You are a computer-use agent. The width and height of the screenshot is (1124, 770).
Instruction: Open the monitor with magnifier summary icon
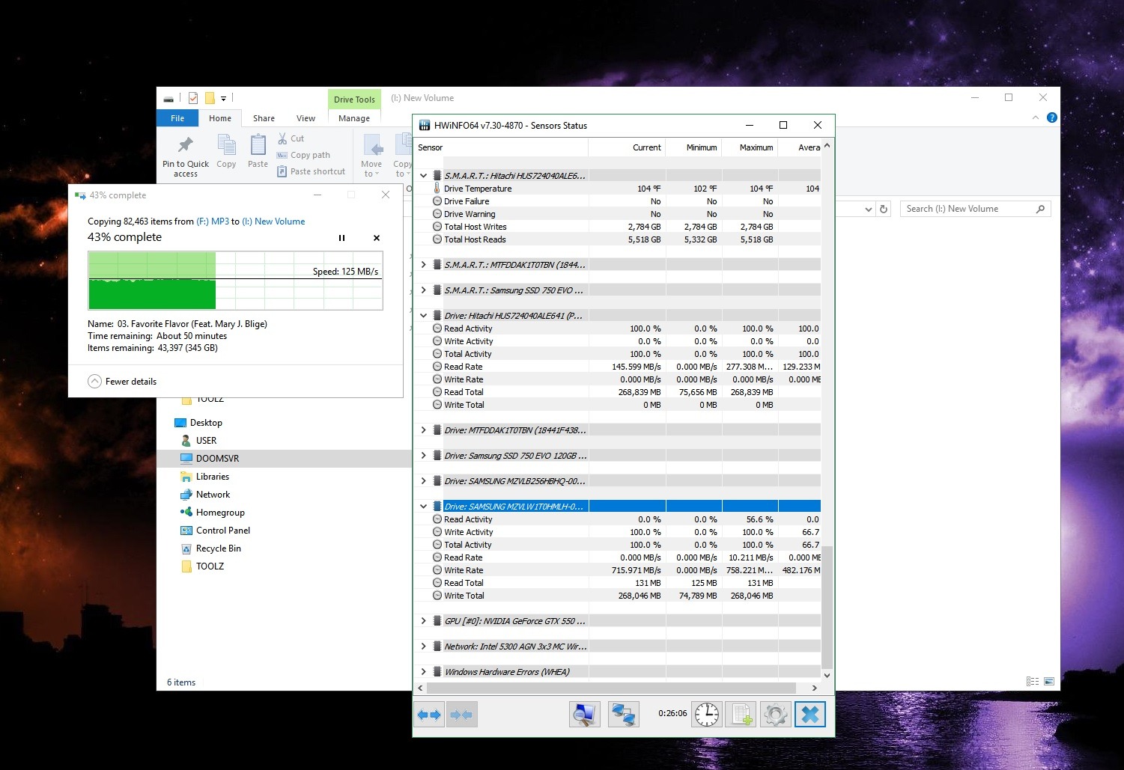click(584, 715)
